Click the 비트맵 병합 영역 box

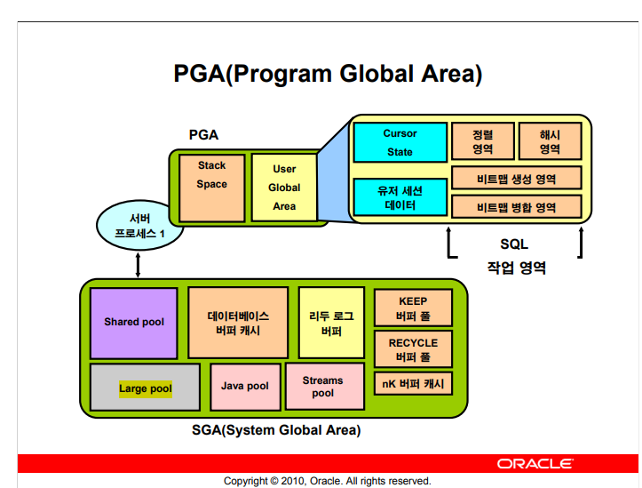click(x=516, y=206)
